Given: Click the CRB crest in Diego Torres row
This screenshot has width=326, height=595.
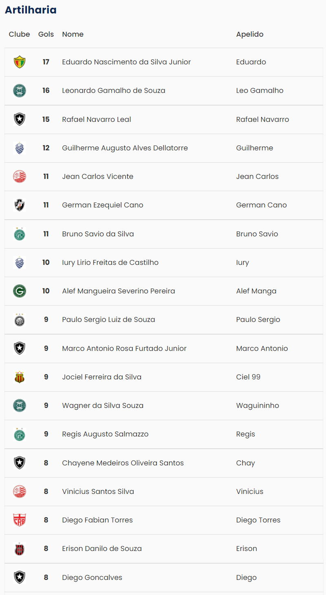Looking at the screenshot, I should [x=20, y=520].
